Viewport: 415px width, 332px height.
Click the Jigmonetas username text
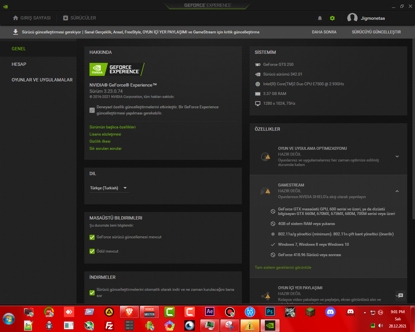(373, 18)
